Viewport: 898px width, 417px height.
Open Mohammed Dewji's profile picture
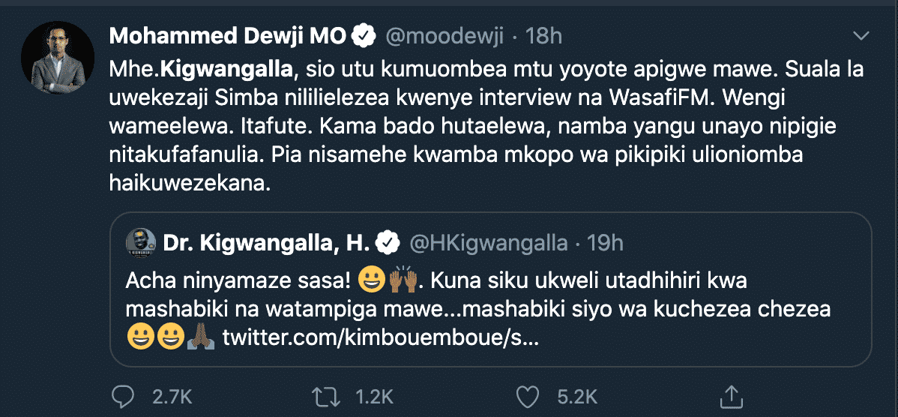57,58
